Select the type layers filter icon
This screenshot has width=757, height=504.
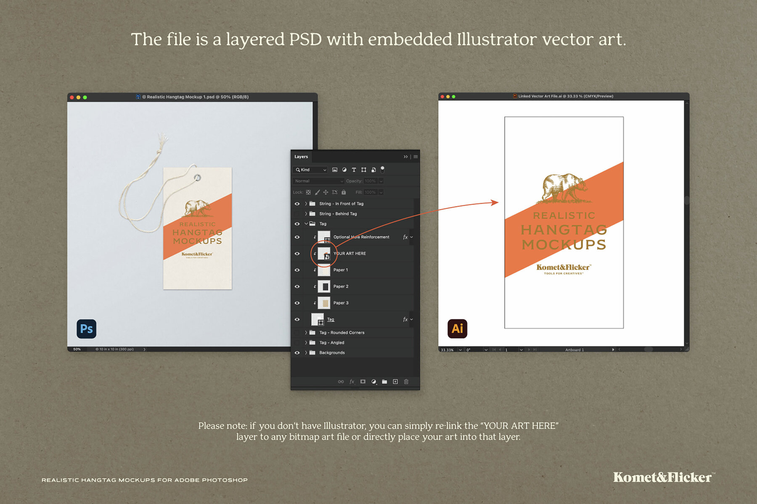tap(354, 170)
